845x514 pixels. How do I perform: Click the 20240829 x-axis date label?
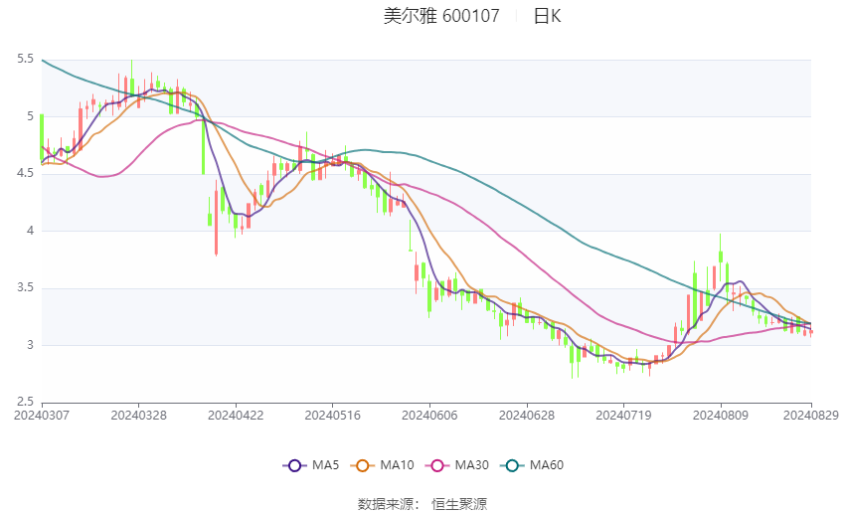(x=811, y=416)
